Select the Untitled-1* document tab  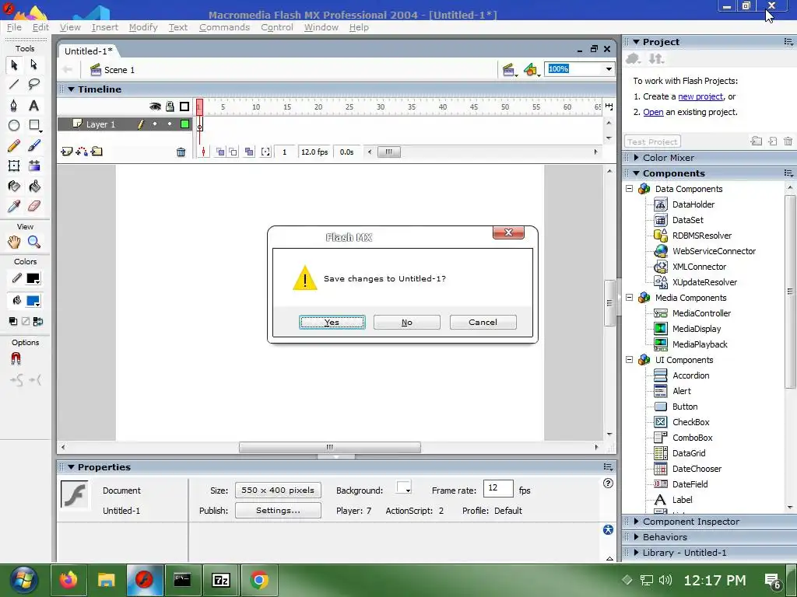tap(89, 51)
